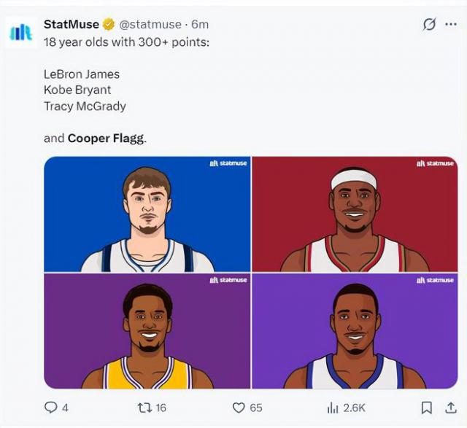The image size is (467, 428).
Task: Click the 16 reposts count
Action: point(161,408)
